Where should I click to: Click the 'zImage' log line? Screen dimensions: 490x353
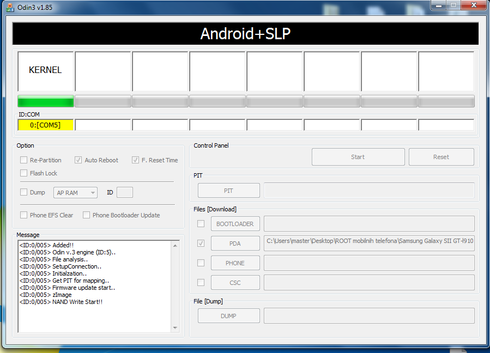click(46, 295)
